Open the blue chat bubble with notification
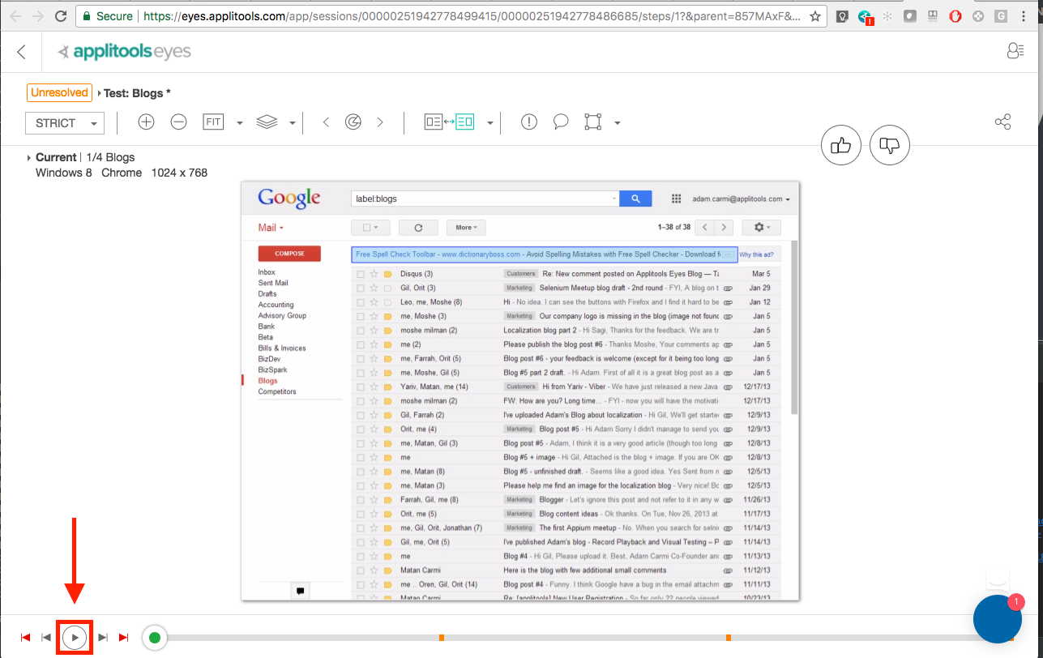The image size is (1043, 658). click(998, 618)
